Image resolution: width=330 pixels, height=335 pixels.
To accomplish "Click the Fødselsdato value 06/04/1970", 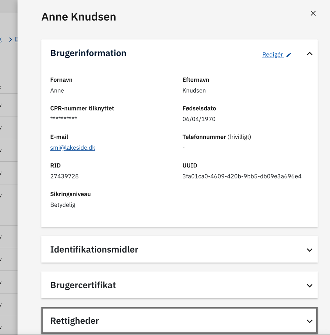I will (199, 119).
